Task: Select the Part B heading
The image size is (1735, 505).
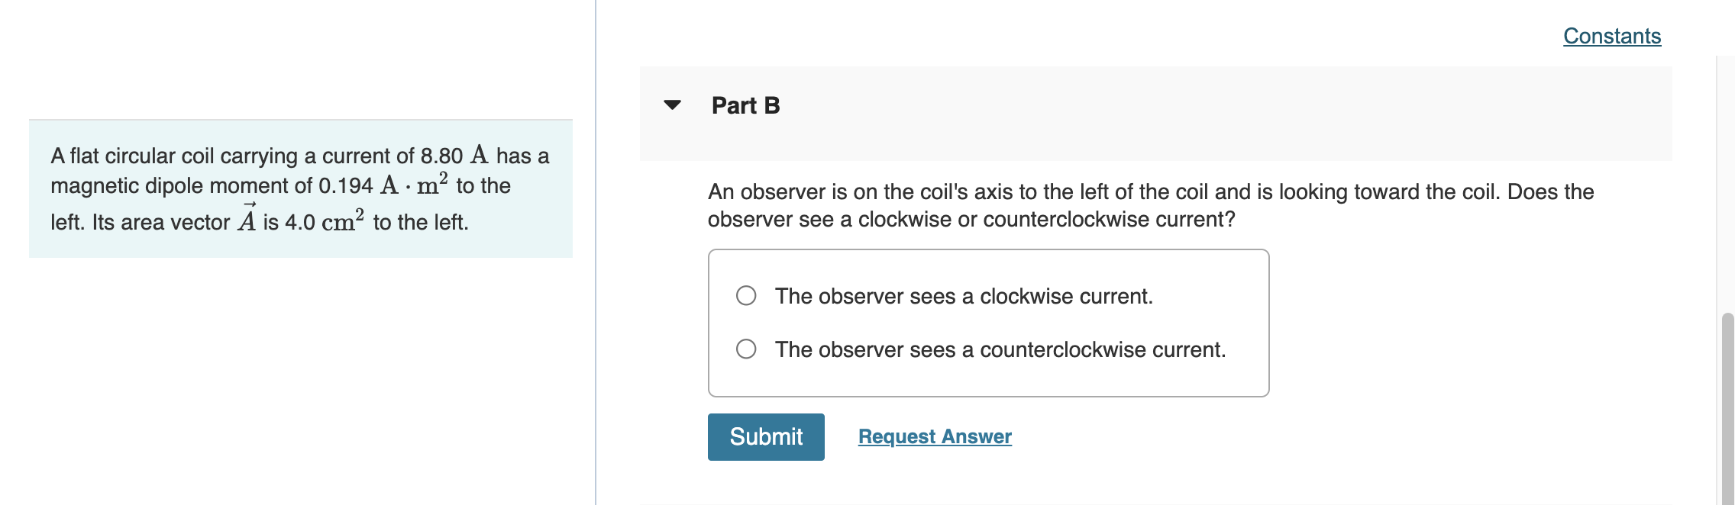Action: click(745, 106)
